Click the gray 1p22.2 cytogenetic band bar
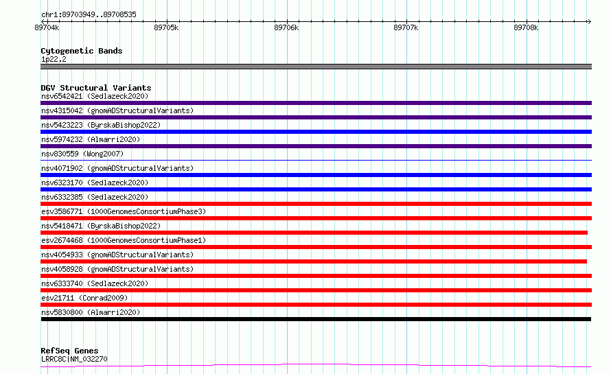 (316, 67)
